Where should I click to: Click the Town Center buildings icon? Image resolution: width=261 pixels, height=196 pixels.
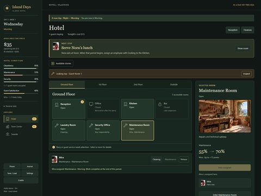click(8, 126)
